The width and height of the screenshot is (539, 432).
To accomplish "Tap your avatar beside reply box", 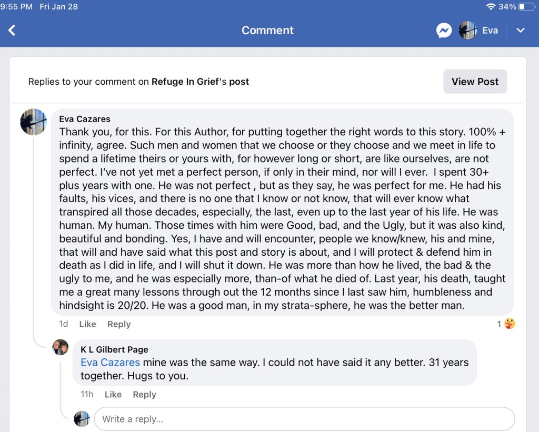I will pos(82,419).
